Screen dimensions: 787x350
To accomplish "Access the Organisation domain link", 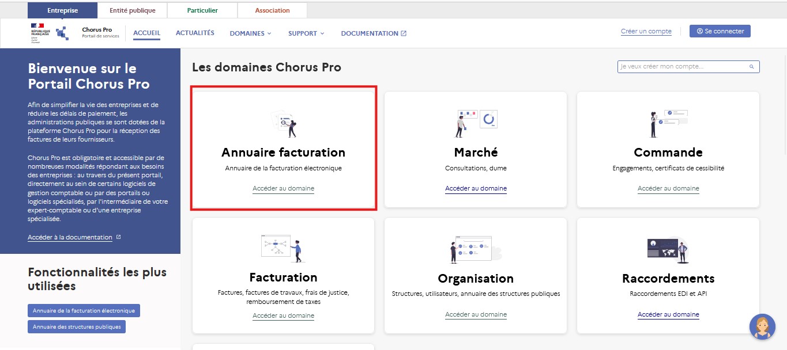I will tap(476, 314).
